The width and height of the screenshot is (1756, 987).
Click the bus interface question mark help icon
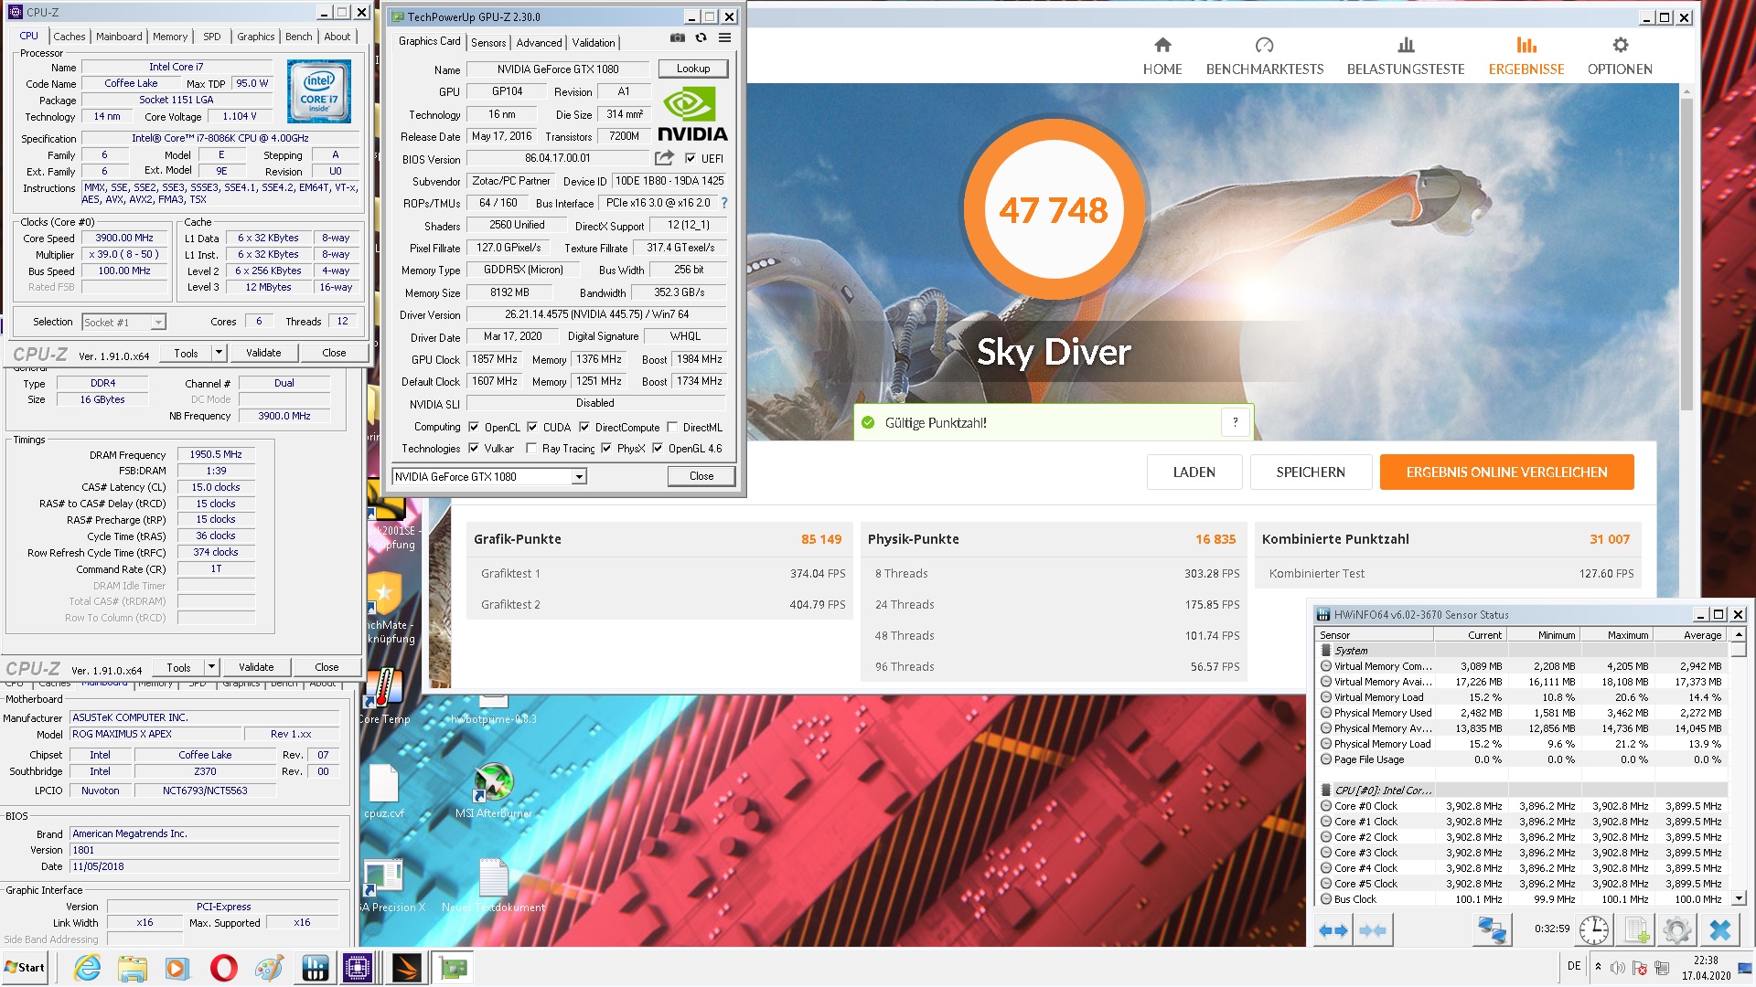click(x=724, y=203)
